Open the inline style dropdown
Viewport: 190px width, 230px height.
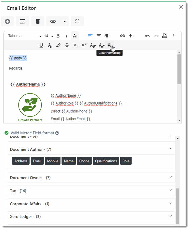click(x=102, y=45)
